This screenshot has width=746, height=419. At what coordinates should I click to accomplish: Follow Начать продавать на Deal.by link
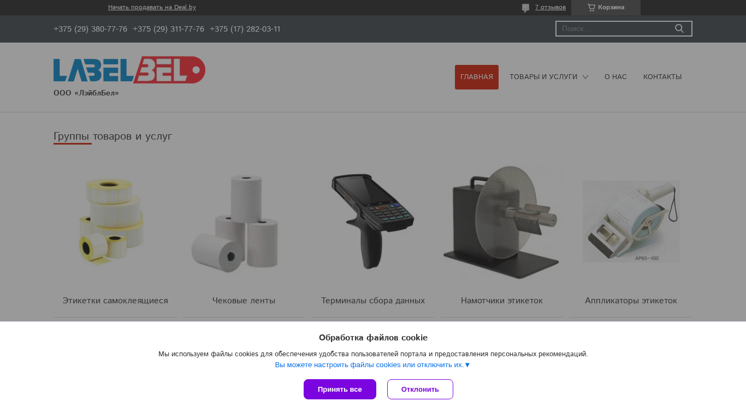click(x=152, y=8)
